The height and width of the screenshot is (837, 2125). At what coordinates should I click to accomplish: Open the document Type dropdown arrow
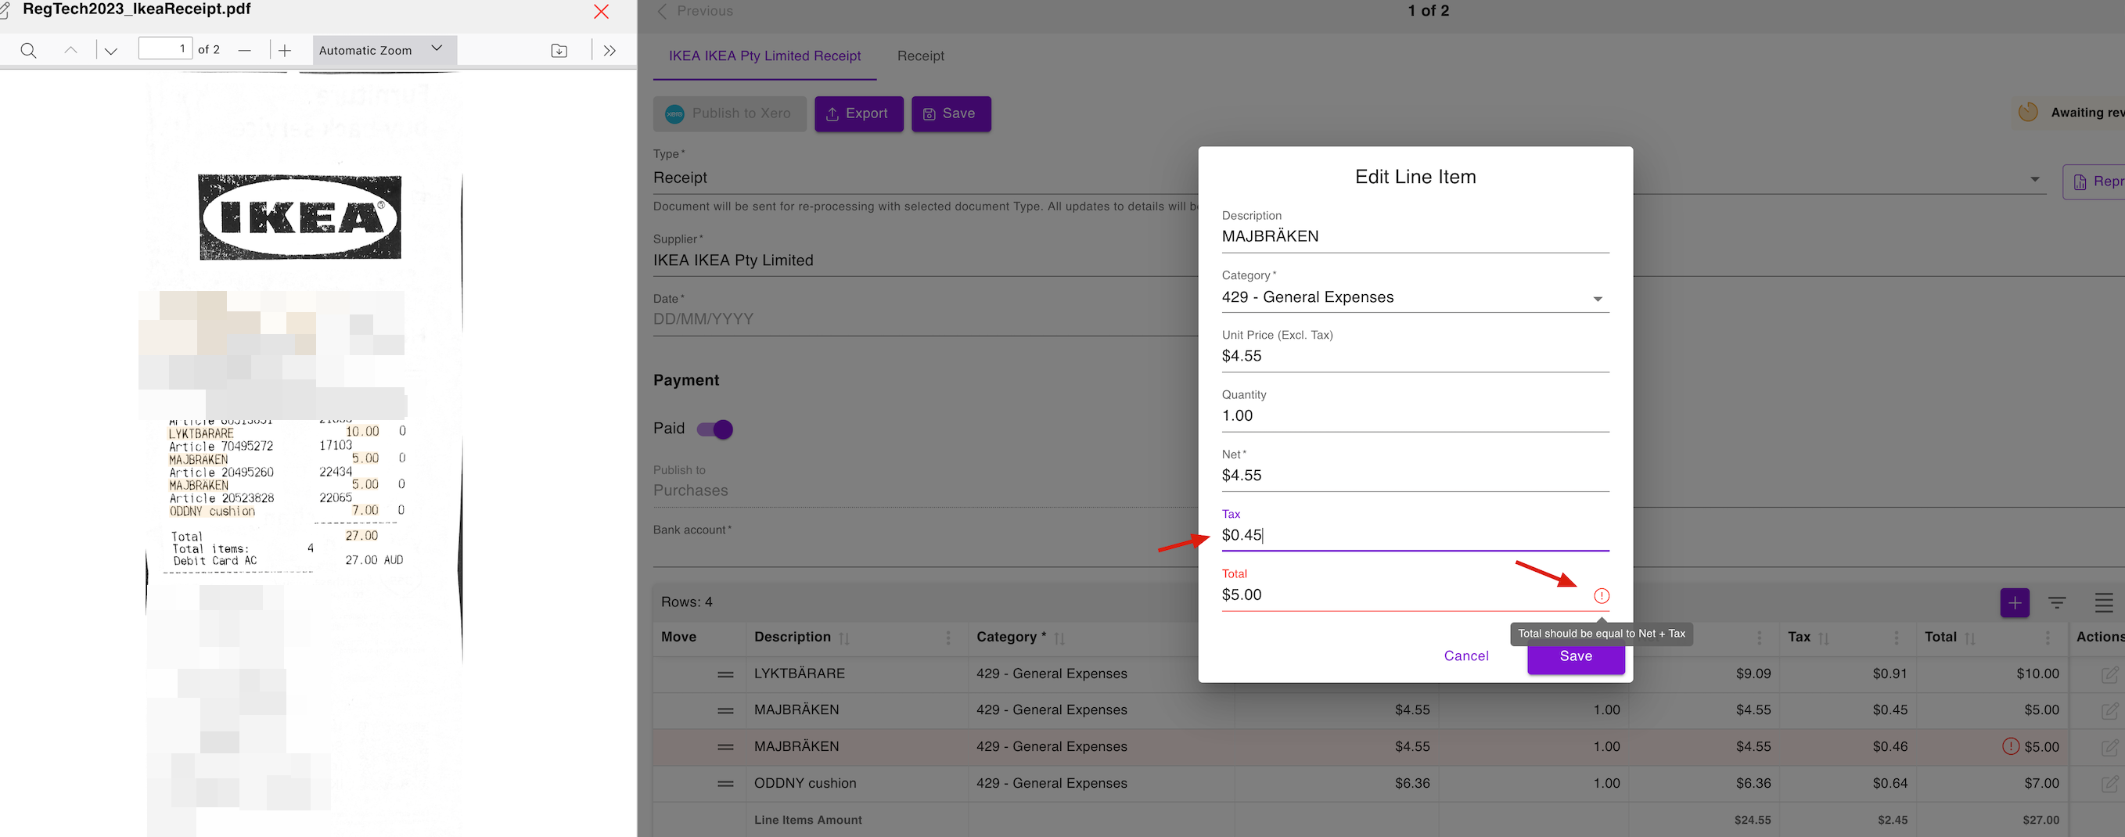2035,179
